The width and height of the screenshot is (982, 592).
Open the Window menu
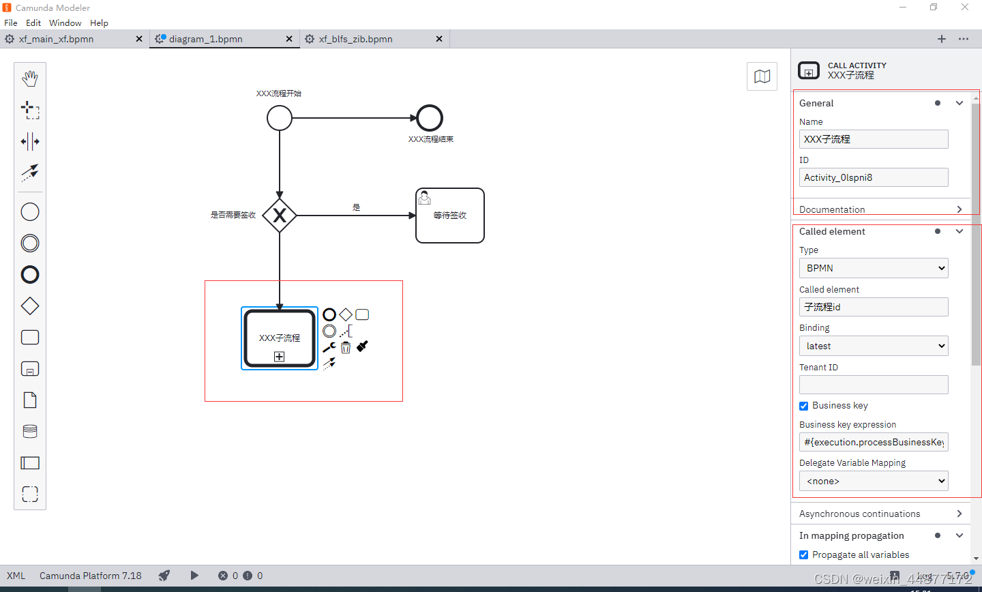coord(65,23)
